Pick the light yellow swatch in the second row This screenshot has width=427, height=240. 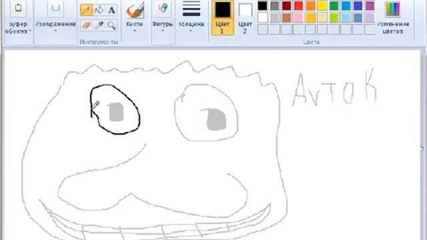(322, 18)
